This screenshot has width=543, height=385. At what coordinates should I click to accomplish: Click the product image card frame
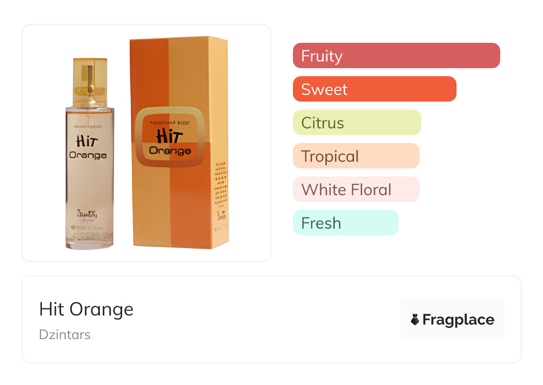point(147,143)
